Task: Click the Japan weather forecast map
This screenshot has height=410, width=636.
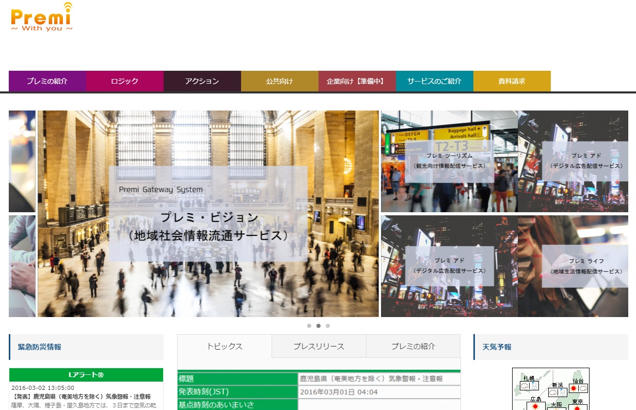Action: coord(550,389)
